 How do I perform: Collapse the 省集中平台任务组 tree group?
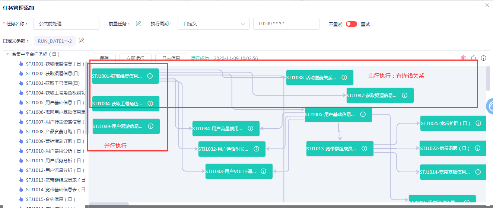point(8,54)
